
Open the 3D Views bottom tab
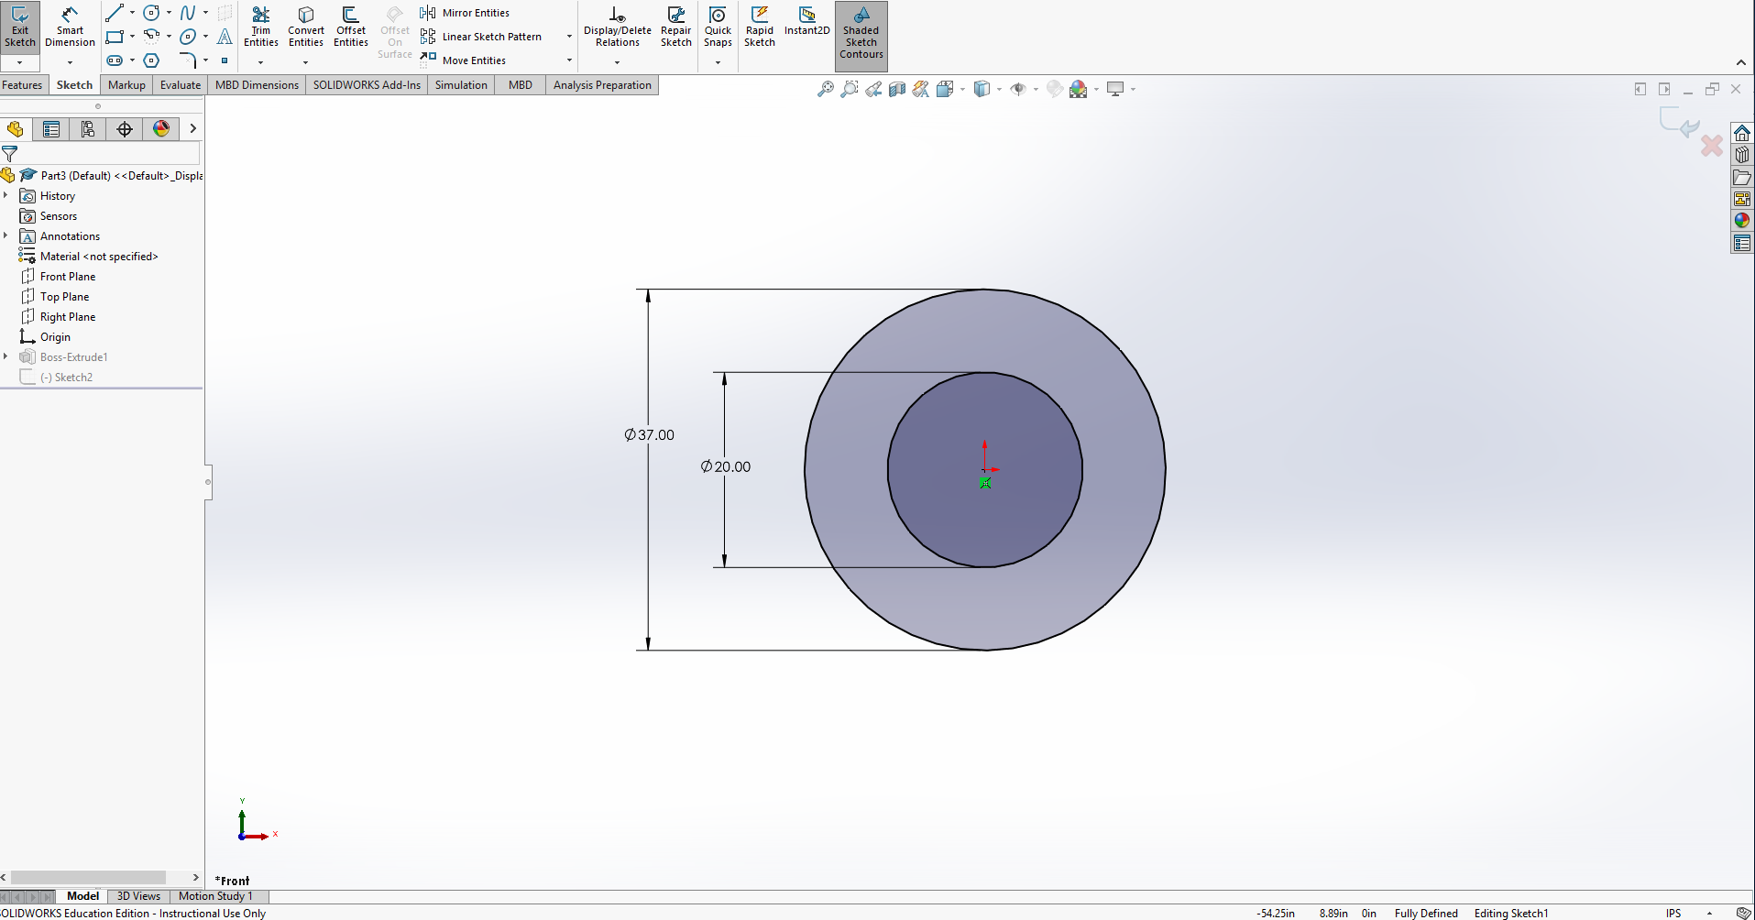(138, 896)
